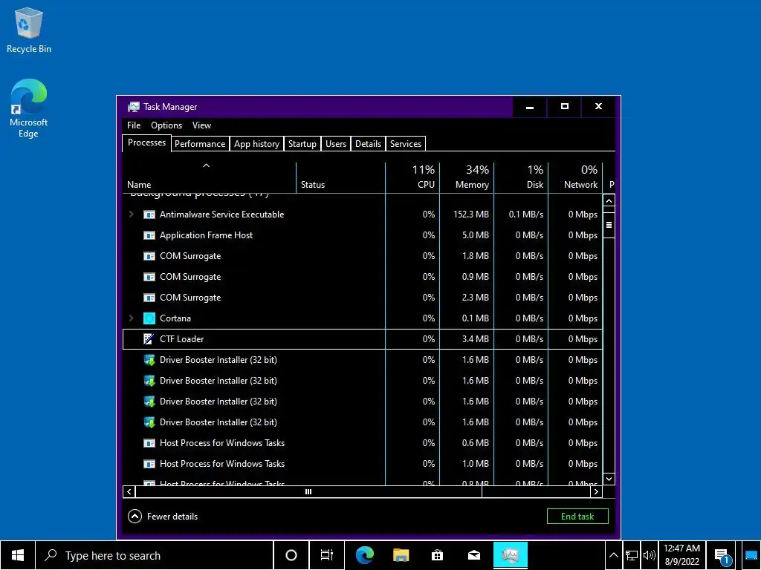Expand the Antimalware Service Executable process
The height and width of the screenshot is (570, 761).
click(131, 214)
